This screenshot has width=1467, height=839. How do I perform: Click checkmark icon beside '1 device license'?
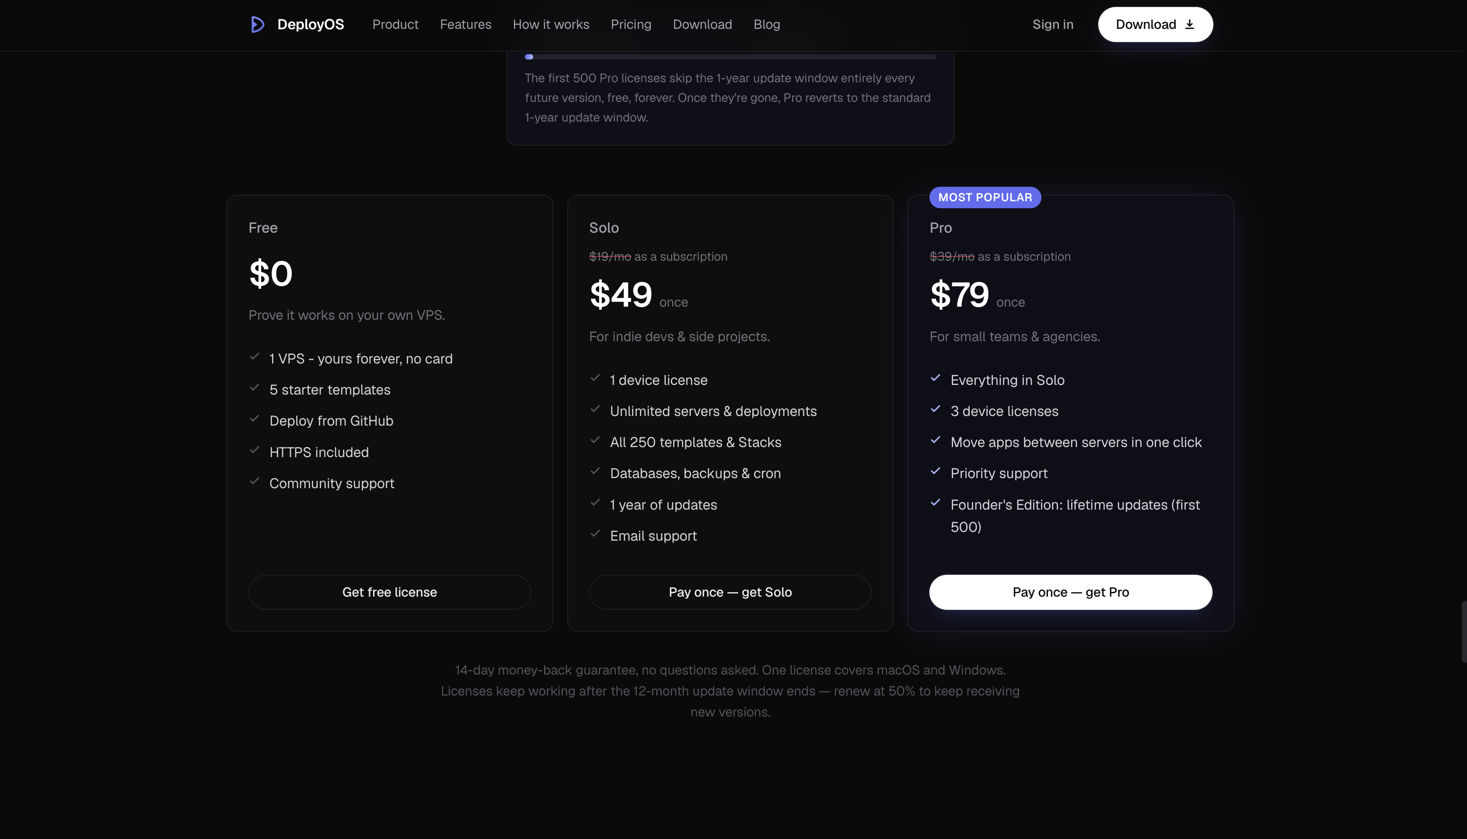[595, 378]
